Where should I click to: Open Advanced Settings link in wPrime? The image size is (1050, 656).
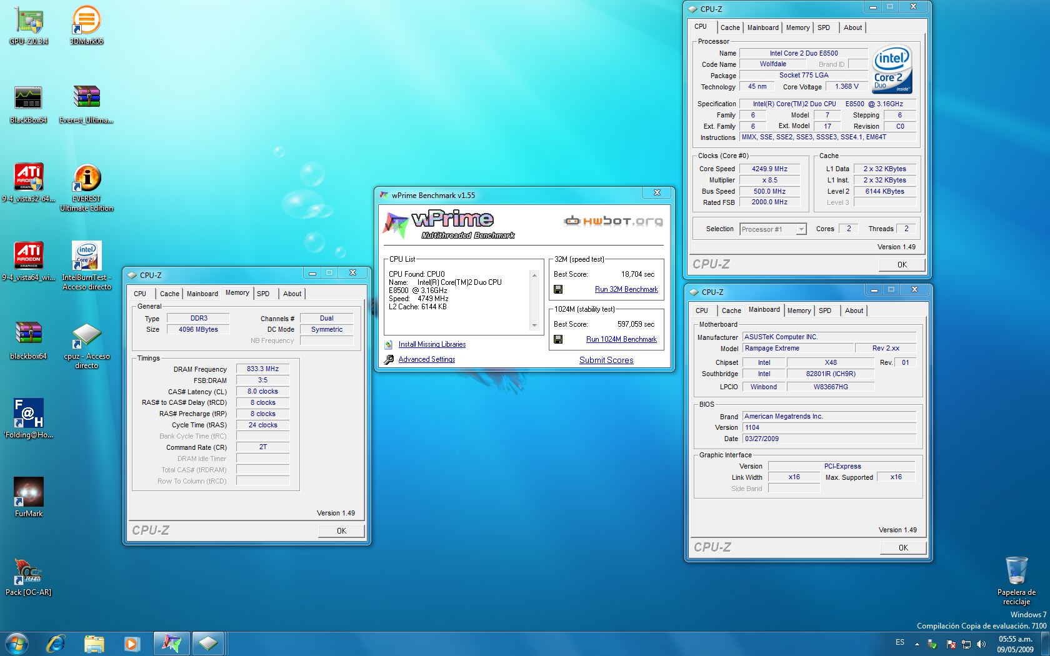click(427, 359)
